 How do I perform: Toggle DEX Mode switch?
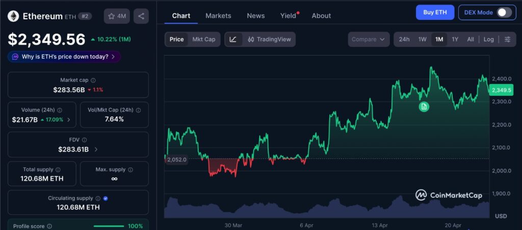click(x=504, y=13)
